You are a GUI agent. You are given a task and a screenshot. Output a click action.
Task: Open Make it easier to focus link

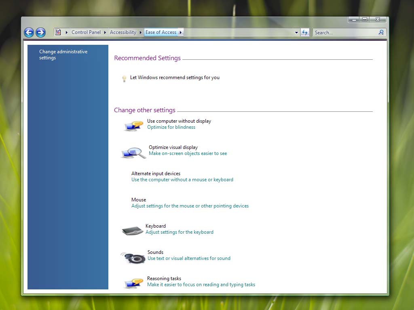201,285
